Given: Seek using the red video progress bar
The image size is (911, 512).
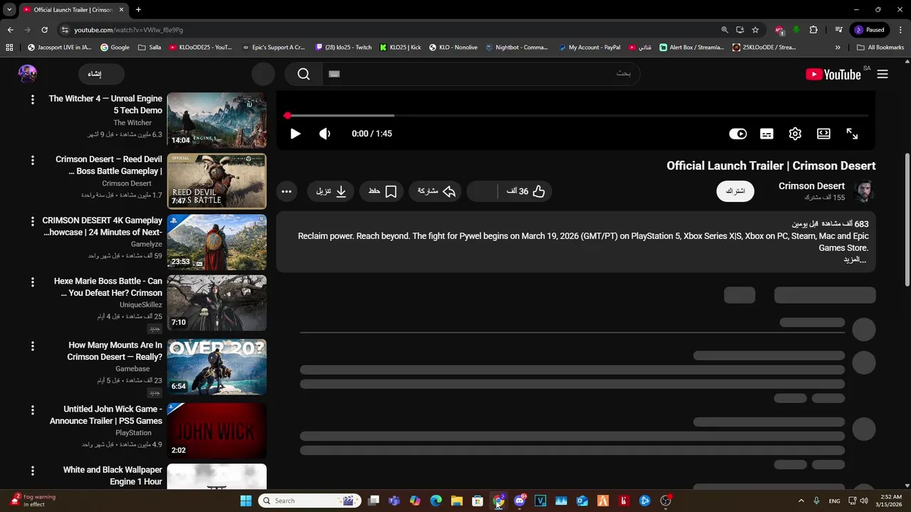Looking at the screenshot, I should [x=577, y=115].
